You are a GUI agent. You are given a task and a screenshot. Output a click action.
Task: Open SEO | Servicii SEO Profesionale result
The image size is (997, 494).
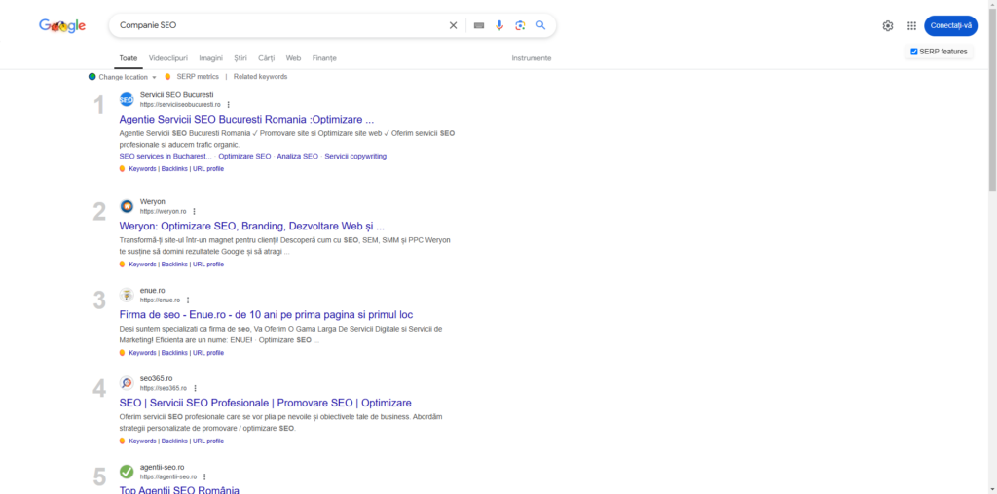265,403
